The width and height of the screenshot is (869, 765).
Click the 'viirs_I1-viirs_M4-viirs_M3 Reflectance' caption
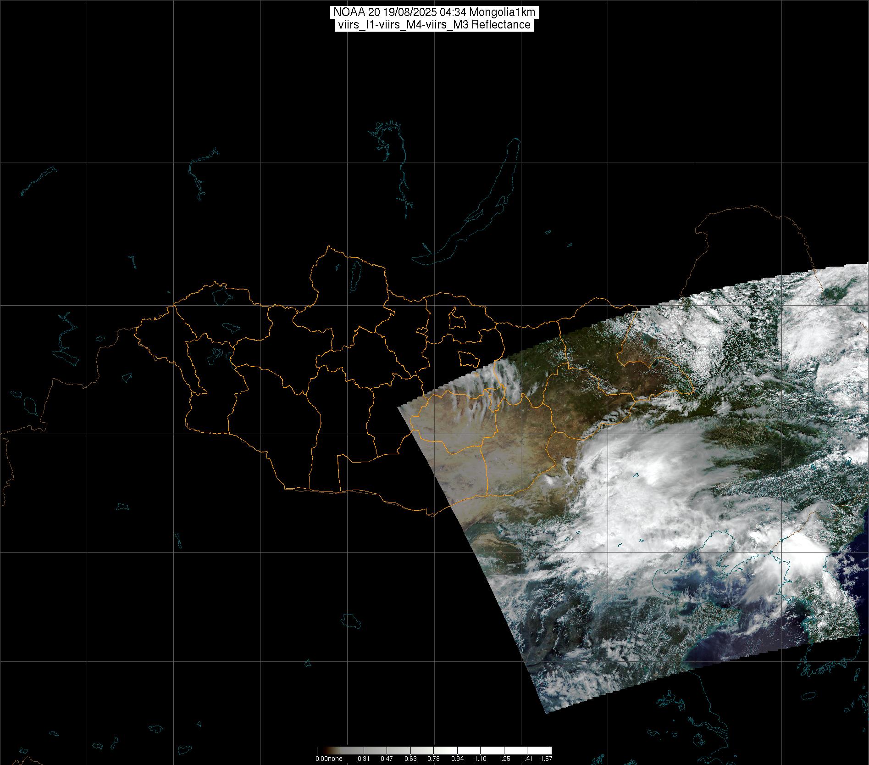pyautogui.click(x=434, y=25)
